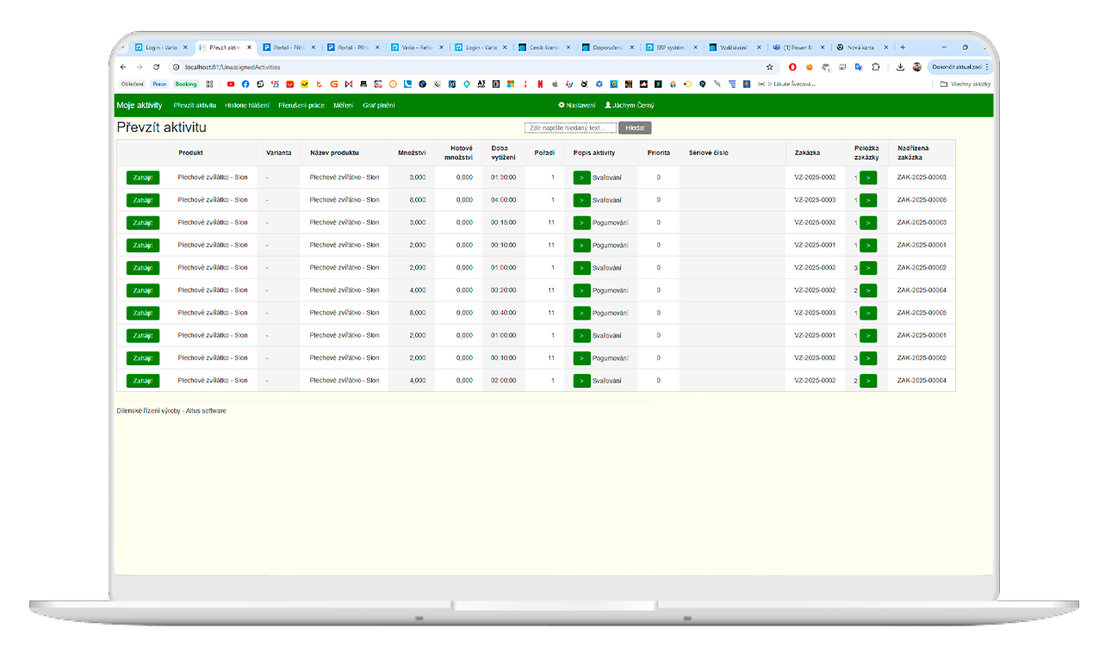Open the Přerušení práce menu item
The height and width of the screenshot is (660, 1099).
coord(301,105)
